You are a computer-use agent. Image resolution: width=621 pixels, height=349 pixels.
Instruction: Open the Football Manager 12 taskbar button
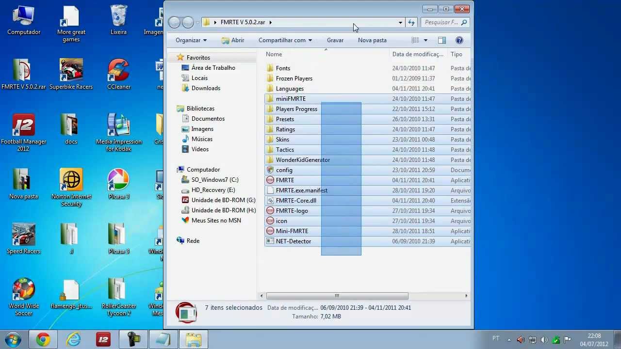pos(103,340)
